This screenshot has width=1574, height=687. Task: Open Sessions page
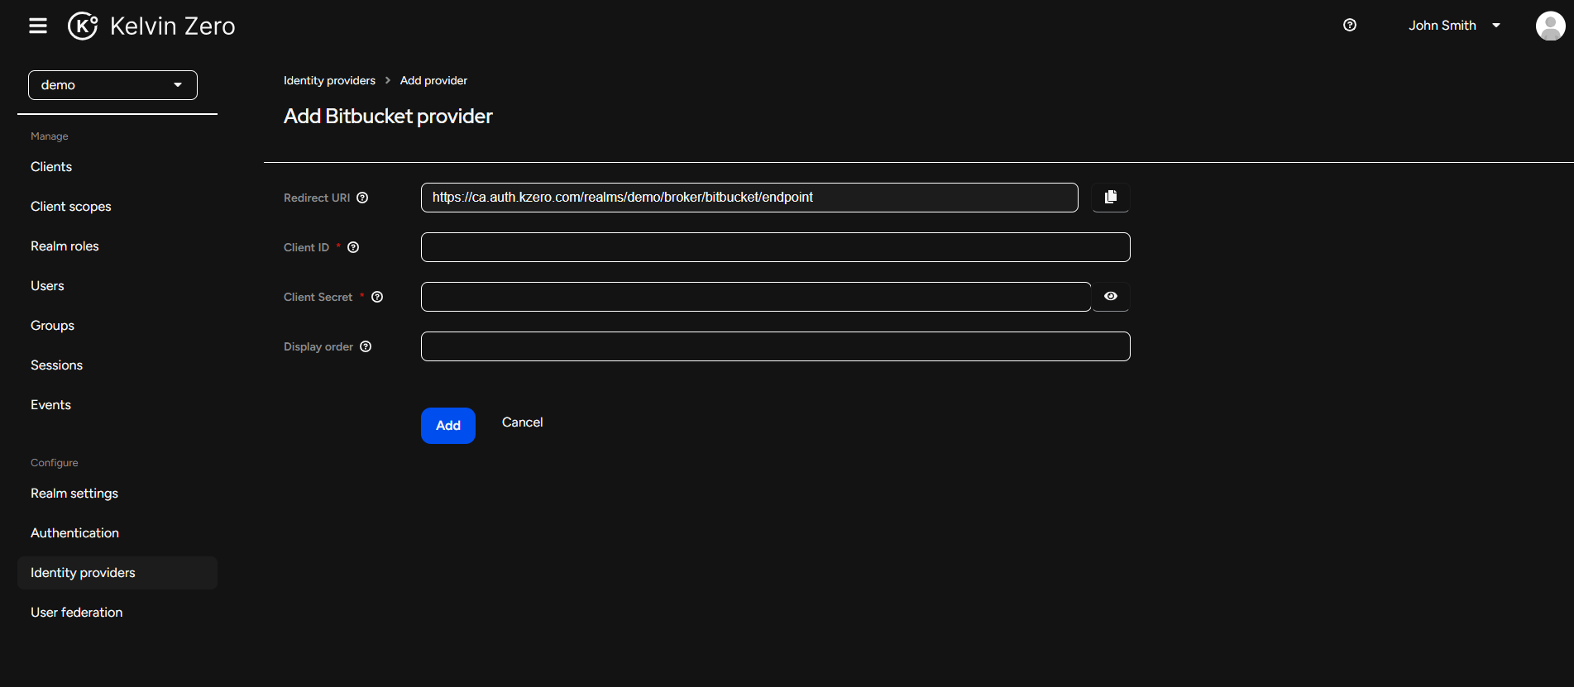pos(56,365)
